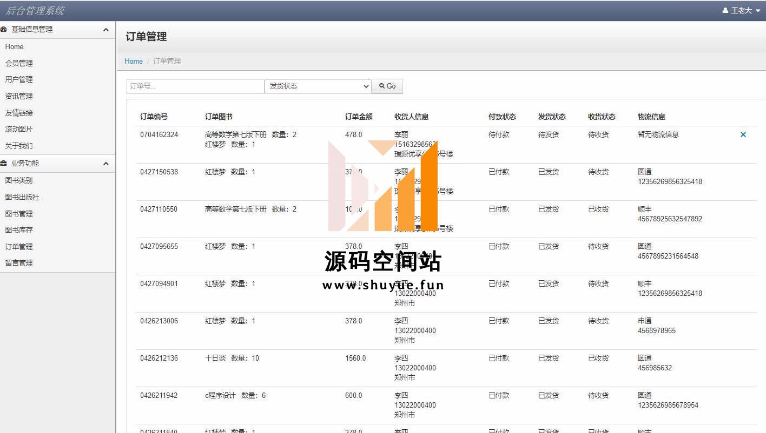Delete order 0704162324 with the X icon
766x433 pixels.
tap(743, 134)
